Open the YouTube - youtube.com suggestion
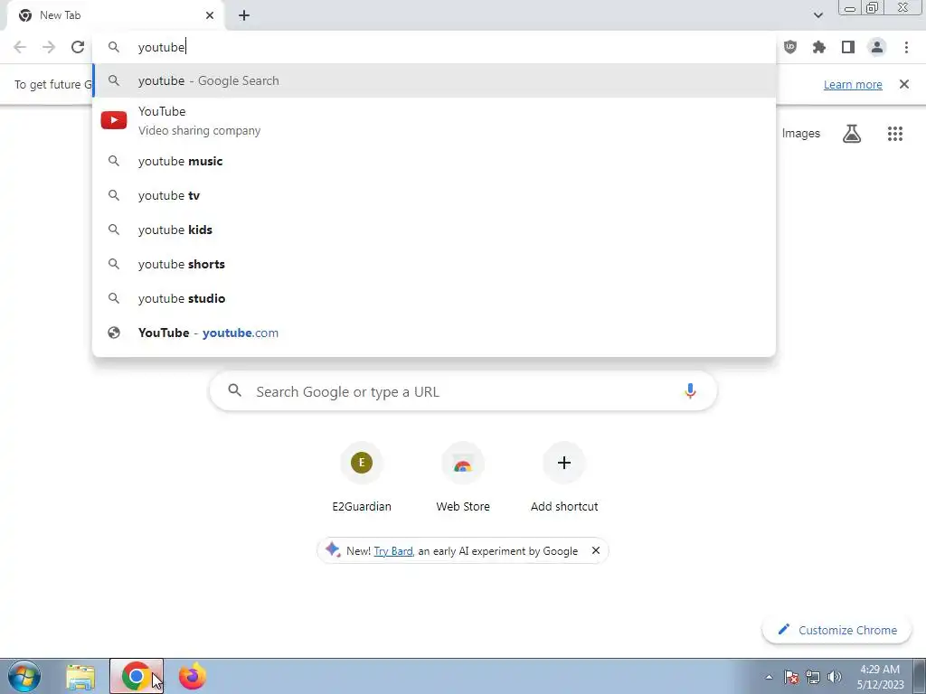This screenshot has height=694, width=926. click(x=434, y=333)
